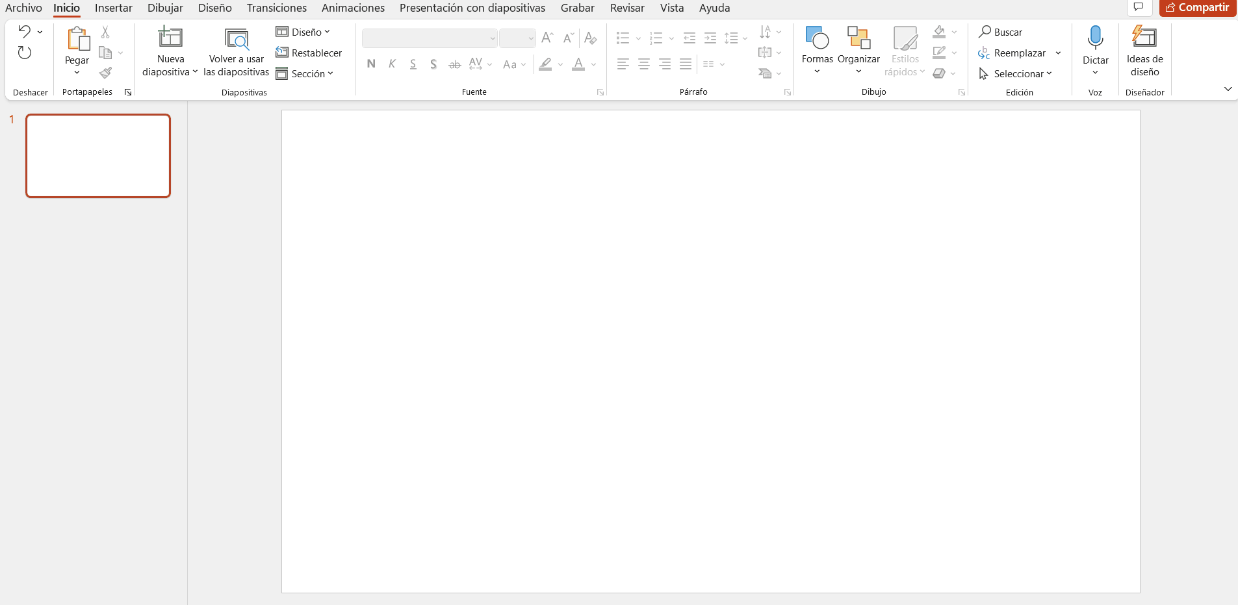The image size is (1238, 605).
Task: Open character spacing AV dropdown
Action: click(x=480, y=64)
